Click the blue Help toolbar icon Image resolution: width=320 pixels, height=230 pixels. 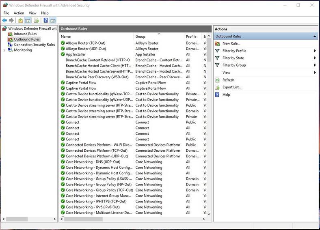click(46, 20)
